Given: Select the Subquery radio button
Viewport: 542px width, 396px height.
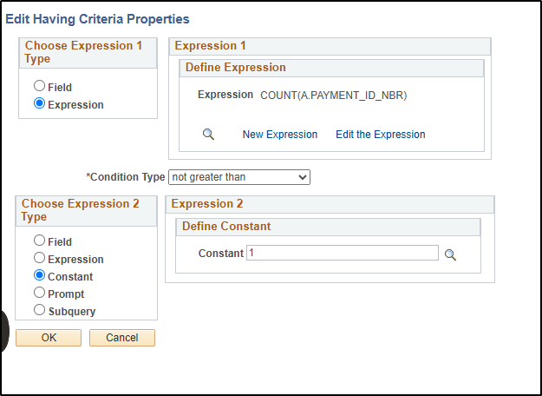Looking at the screenshot, I should pyautogui.click(x=39, y=310).
